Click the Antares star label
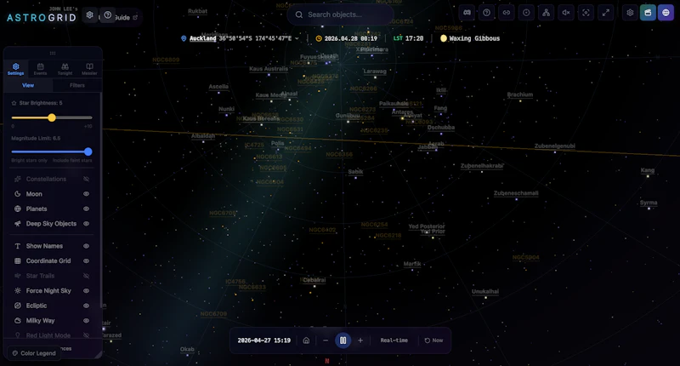680x366 pixels. [x=402, y=112]
